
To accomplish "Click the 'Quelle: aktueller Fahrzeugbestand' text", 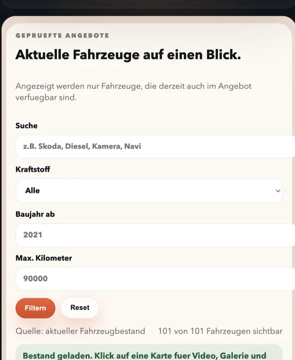I will click(x=80, y=331).
